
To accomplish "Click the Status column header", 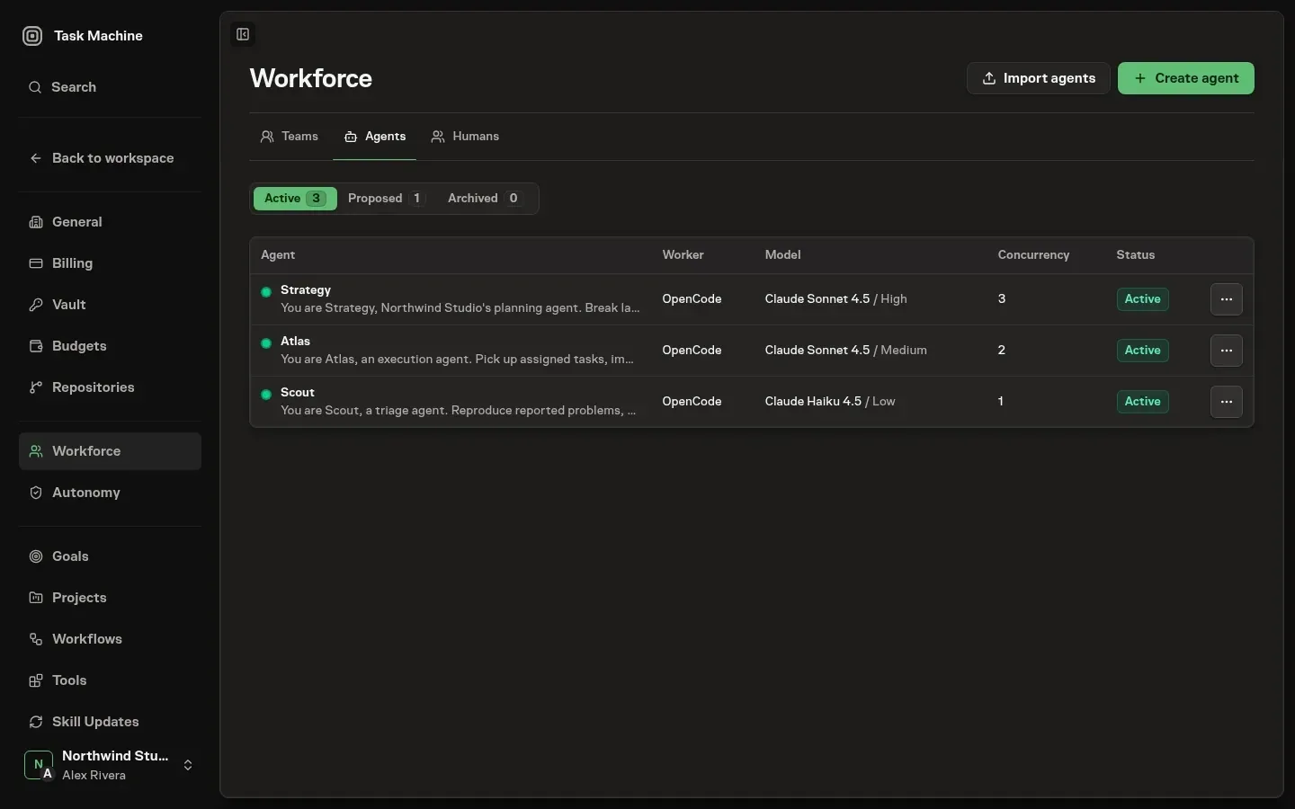I will pyautogui.click(x=1136, y=255).
